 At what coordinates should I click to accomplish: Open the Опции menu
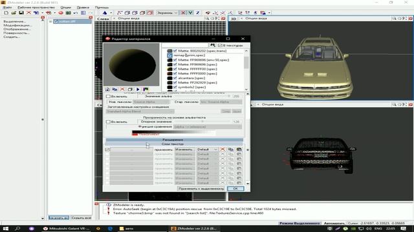coord(66,7)
